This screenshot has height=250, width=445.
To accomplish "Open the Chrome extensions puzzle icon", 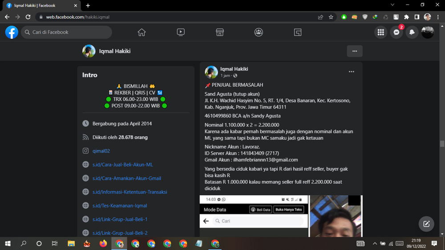I will (x=406, y=17).
